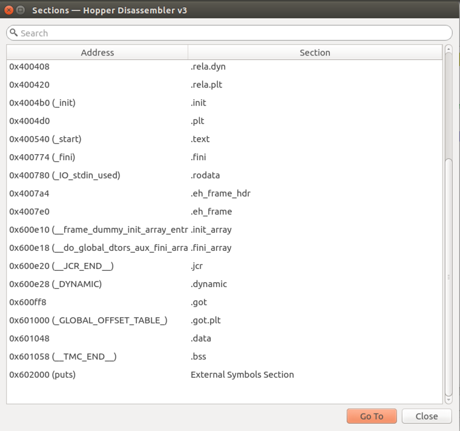Select the 0x400420 address row
The height and width of the screenshot is (431, 460).
tap(29, 85)
